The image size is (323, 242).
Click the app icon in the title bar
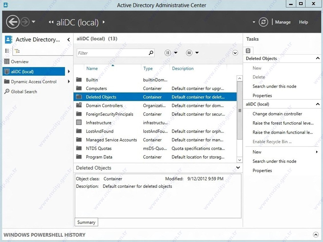[6, 5]
